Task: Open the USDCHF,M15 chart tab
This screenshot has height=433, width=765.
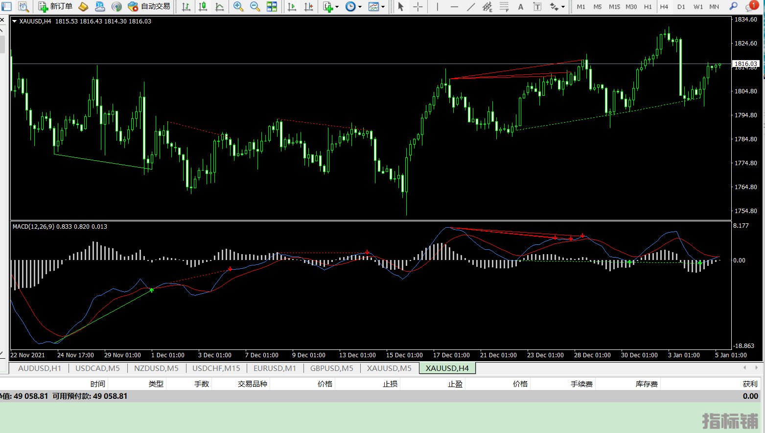Action: (216, 368)
